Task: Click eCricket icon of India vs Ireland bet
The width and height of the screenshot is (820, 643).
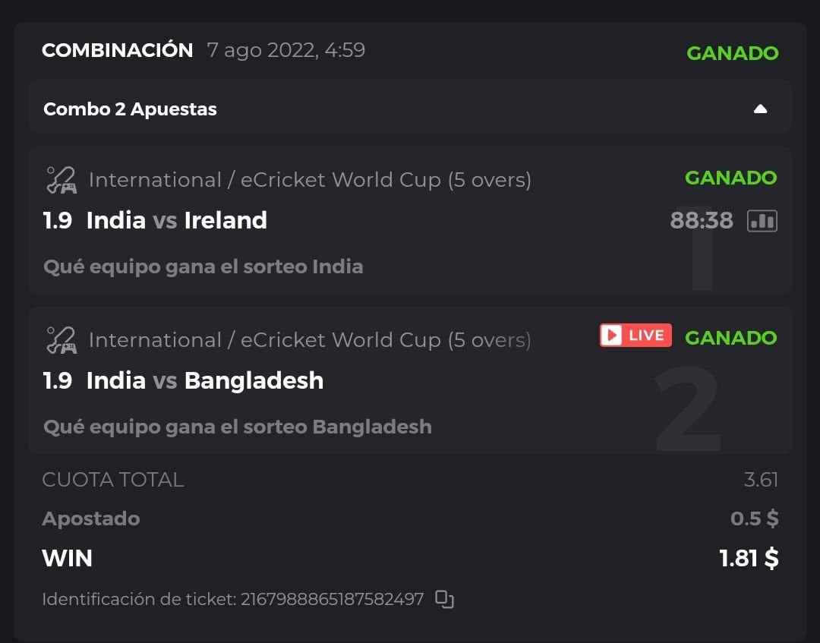Action: (x=61, y=181)
